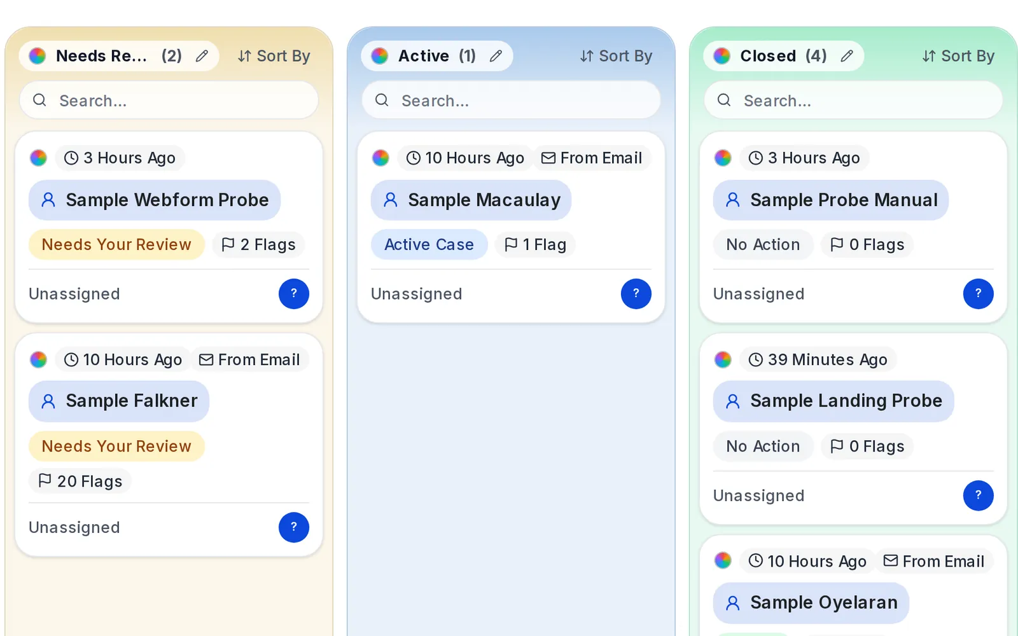
Task: Focus the search field in Active column
Action: [512, 100]
